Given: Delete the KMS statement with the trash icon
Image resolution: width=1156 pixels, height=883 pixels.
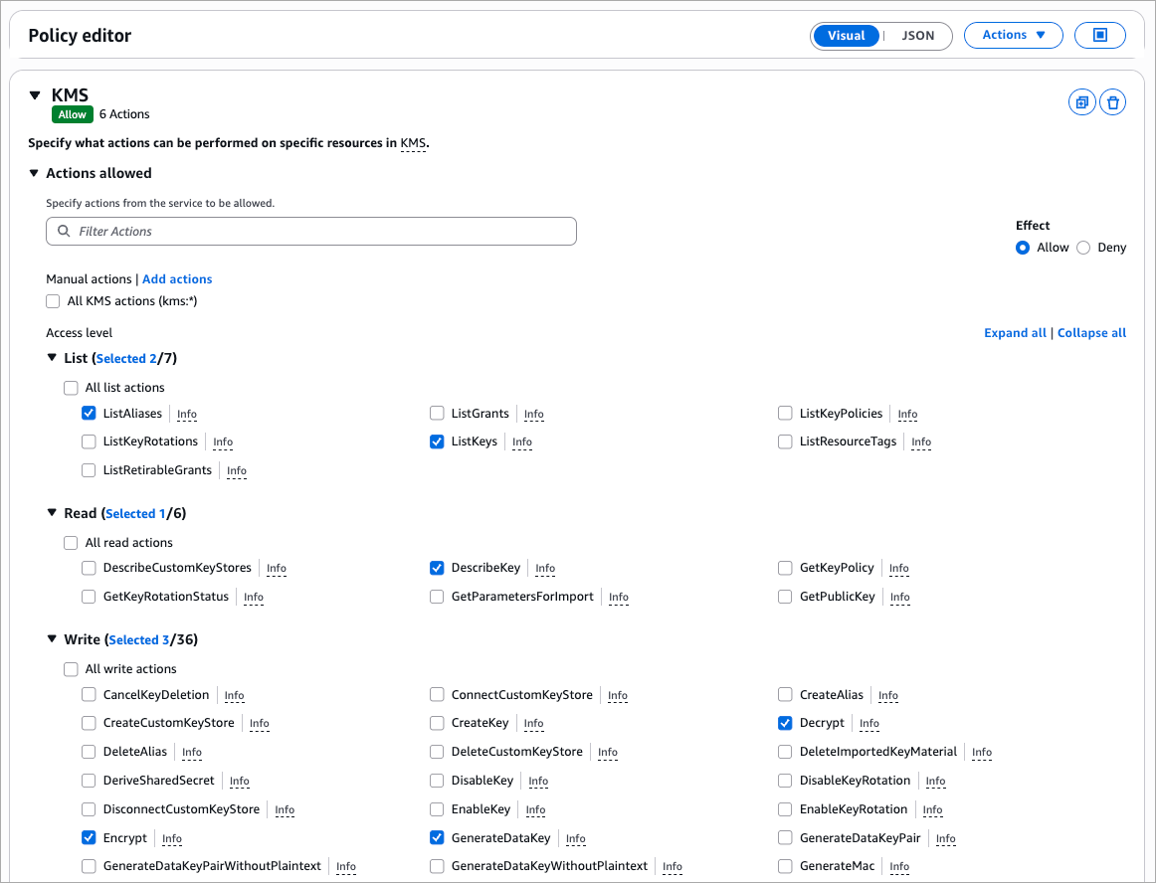Looking at the screenshot, I should pyautogui.click(x=1112, y=101).
